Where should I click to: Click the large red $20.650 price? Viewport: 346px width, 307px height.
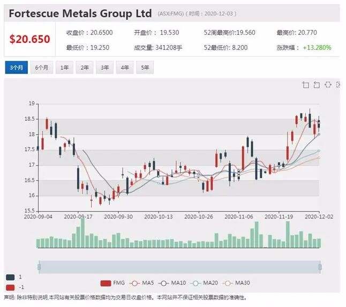(30, 39)
